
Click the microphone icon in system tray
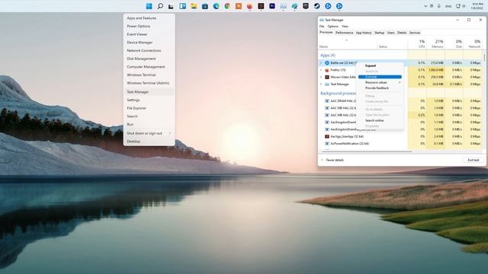tap(439, 6)
